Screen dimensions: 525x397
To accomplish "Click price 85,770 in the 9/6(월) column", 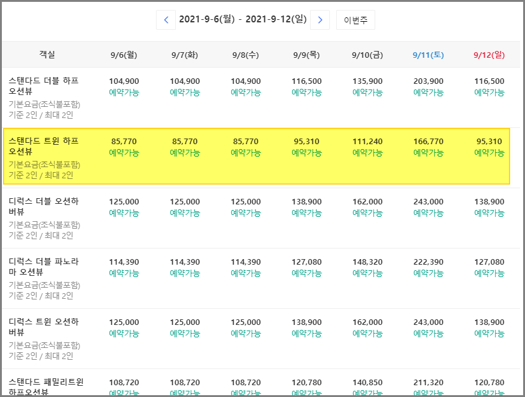I will point(124,141).
